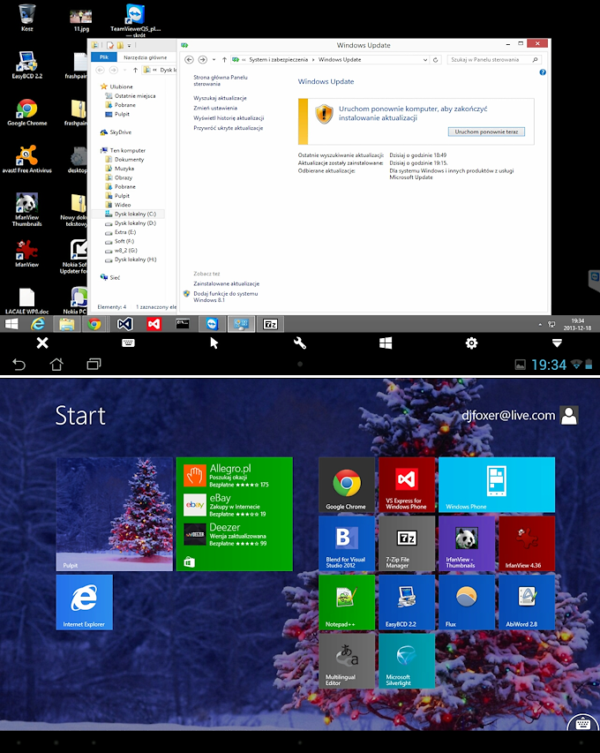Tap the Android back navigation button
This screenshot has height=753, width=600.
pyautogui.click(x=19, y=365)
